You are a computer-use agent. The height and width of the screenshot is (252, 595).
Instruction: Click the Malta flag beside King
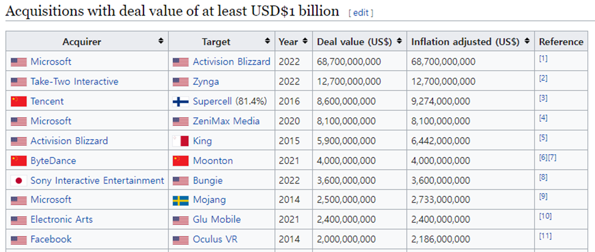181,141
